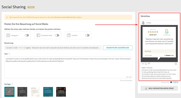The image size is (181, 98).
Task: Open the Ihre Business Social Media Profile link
Action: click(63, 17)
